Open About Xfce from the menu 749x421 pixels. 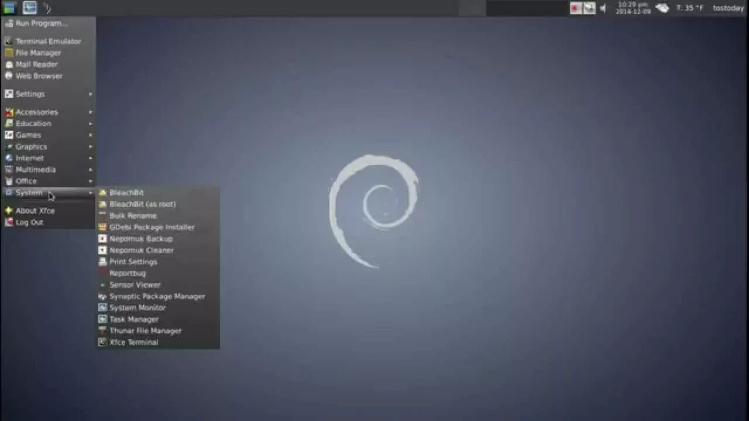tap(49, 210)
